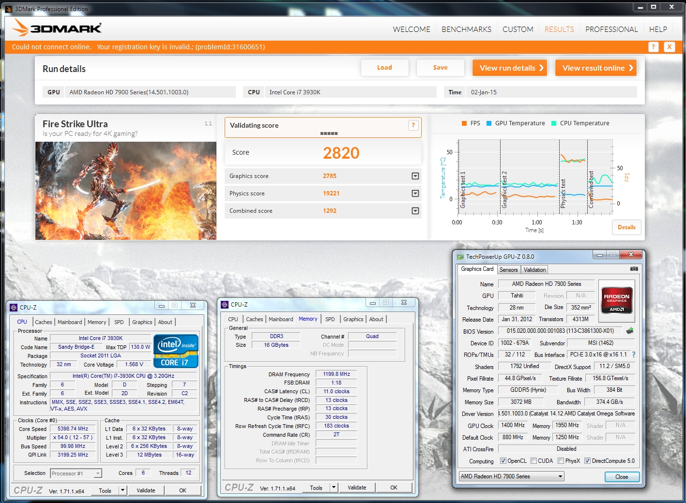Click the GPU-Z screenshot camera icon
The height and width of the screenshot is (503, 686).
[634, 269]
